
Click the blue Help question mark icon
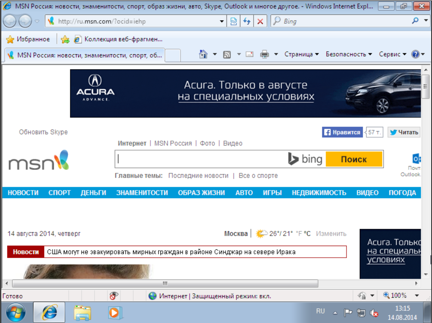416,54
